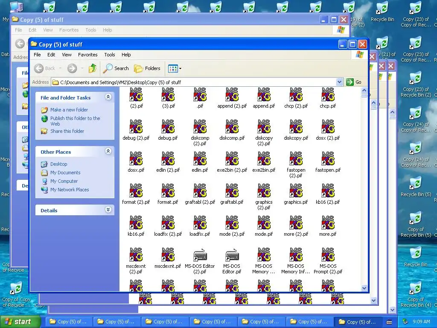Select the graphics.pif icon

(x=296, y=190)
